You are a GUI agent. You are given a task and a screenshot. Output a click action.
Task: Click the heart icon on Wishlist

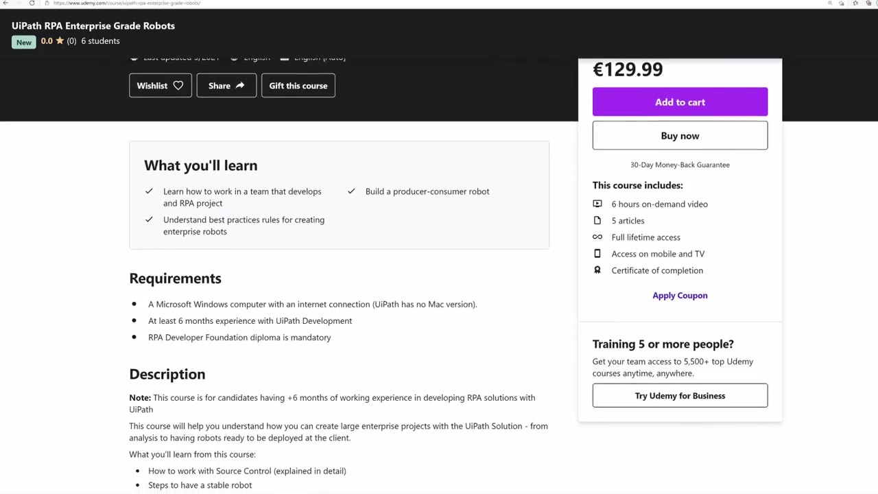[x=178, y=86]
